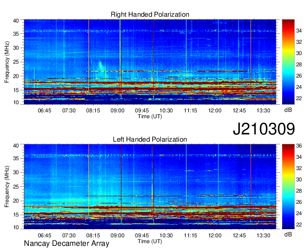
Task: Click the top plot's dB color bar
Action: (x=288, y=62)
